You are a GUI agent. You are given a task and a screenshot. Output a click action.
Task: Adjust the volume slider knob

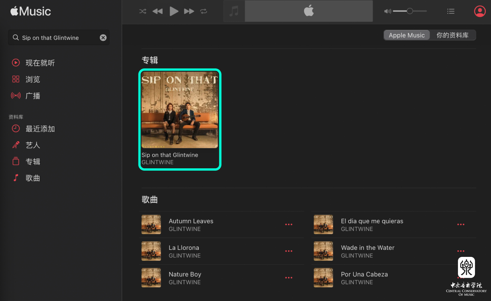[x=409, y=11]
